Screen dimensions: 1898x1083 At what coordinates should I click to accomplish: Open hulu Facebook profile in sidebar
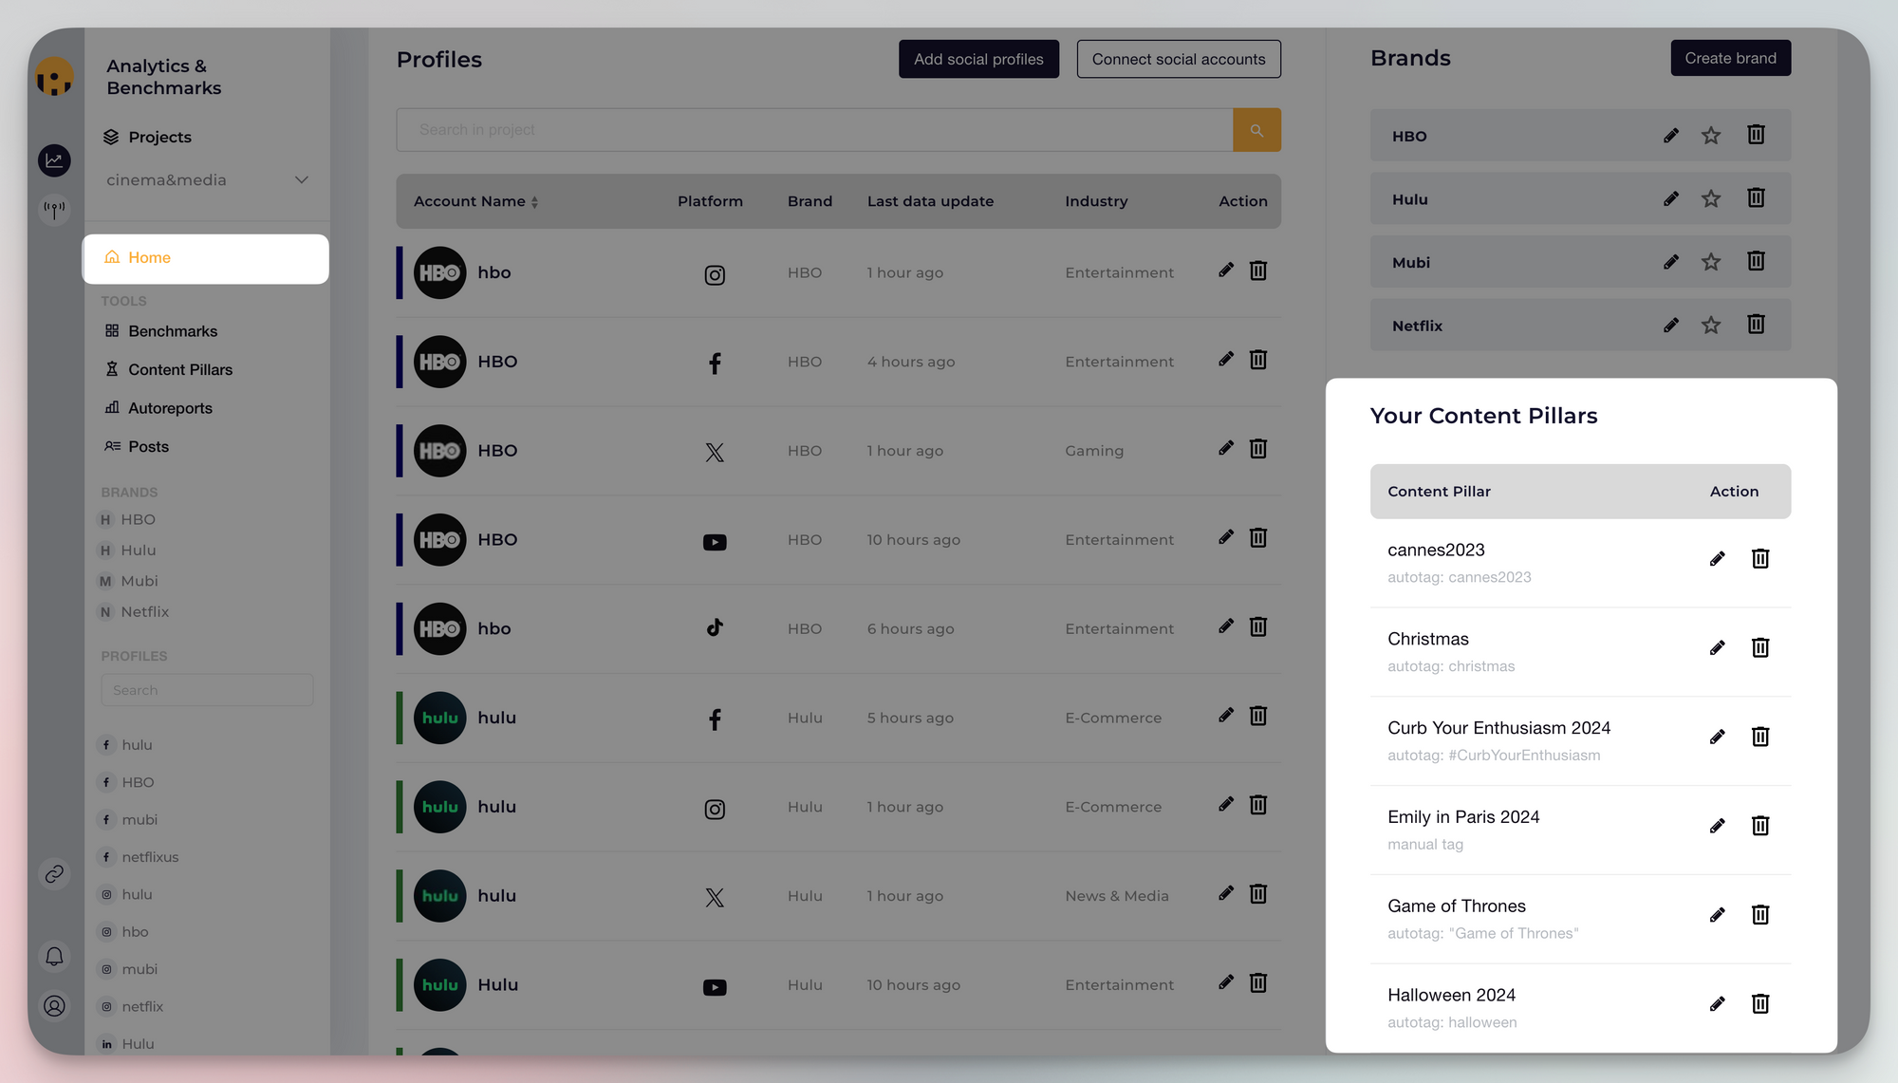pyautogui.click(x=137, y=745)
